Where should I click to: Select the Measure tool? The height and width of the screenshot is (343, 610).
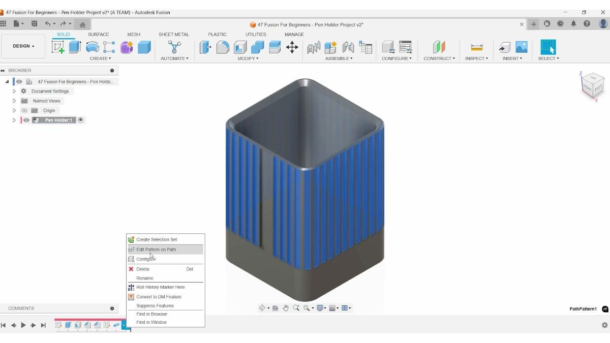(476, 47)
